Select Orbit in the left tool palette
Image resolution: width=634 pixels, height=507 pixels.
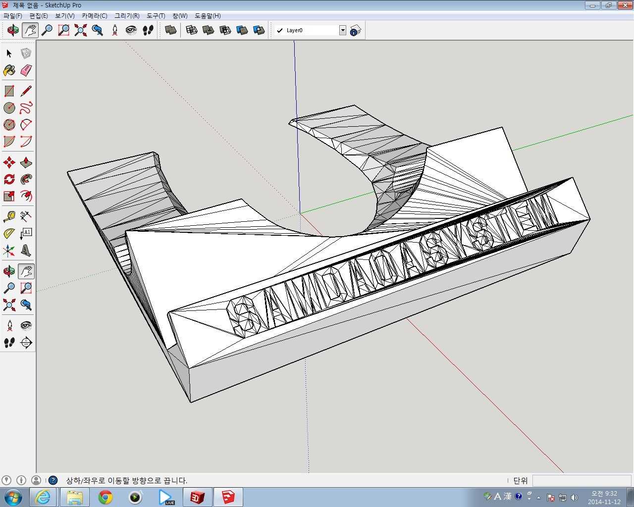click(9, 271)
